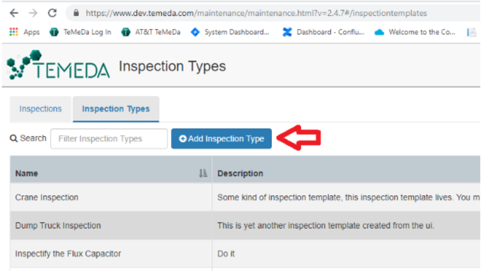Screen dimensions: 483x271
Task: Sort the list by the Name column sort icon
Action: [202, 173]
